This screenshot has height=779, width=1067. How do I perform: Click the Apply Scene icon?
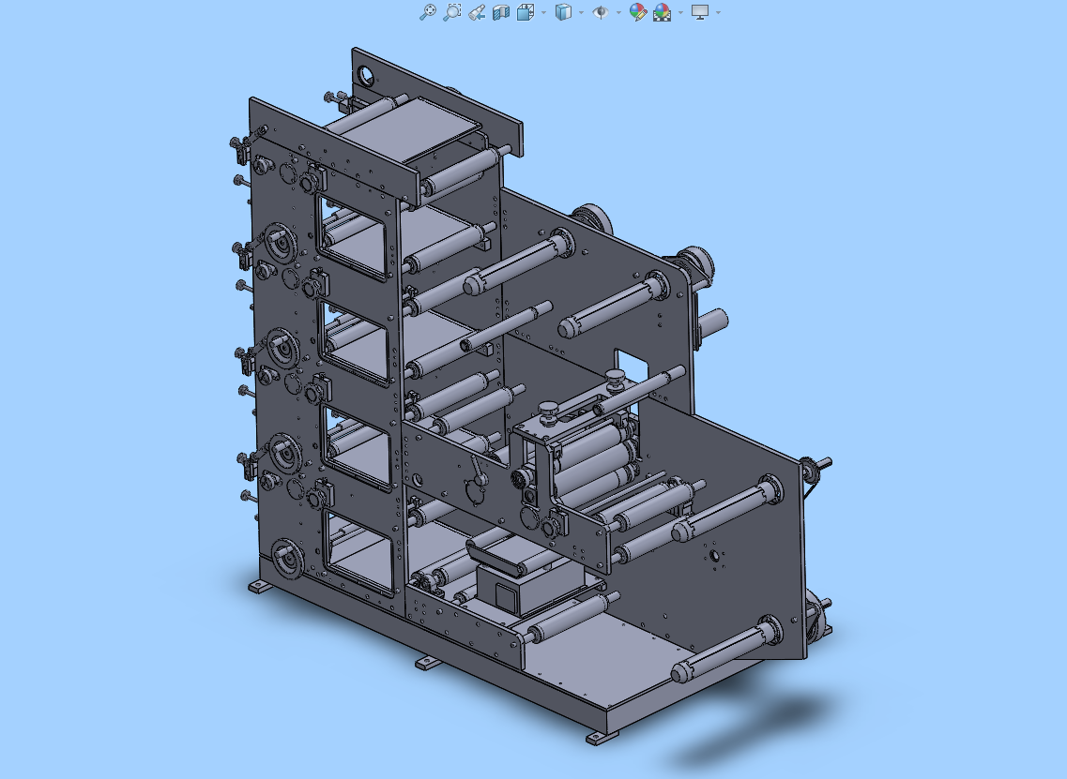663,11
